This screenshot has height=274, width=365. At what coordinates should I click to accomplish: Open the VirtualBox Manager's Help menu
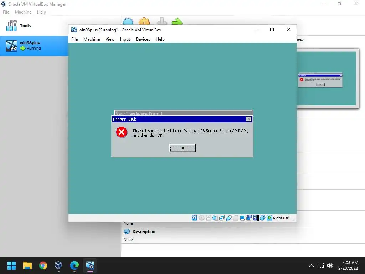pos(41,12)
